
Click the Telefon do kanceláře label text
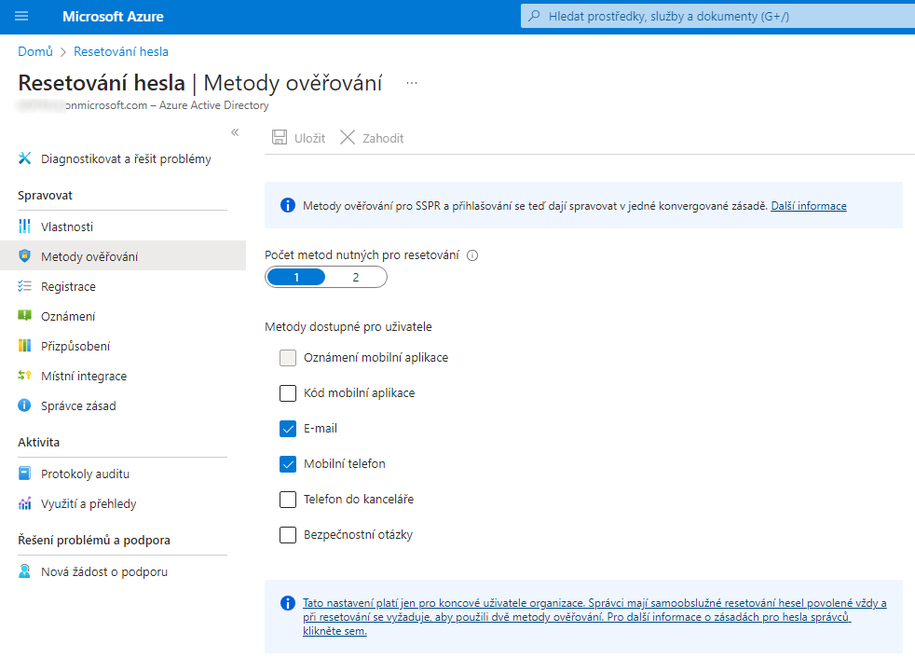click(x=359, y=499)
